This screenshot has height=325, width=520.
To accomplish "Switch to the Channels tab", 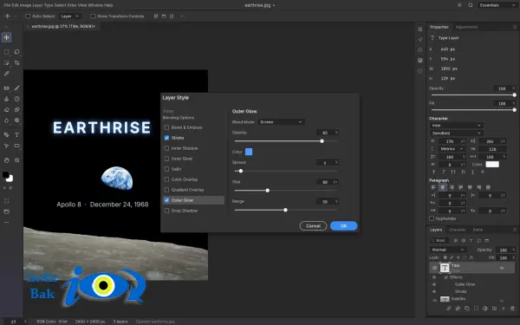I will pyautogui.click(x=457, y=230).
